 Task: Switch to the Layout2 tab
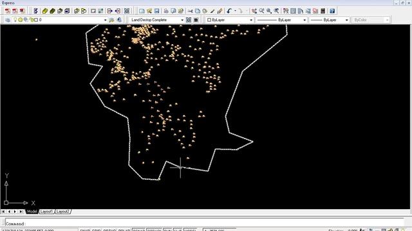pos(63,211)
